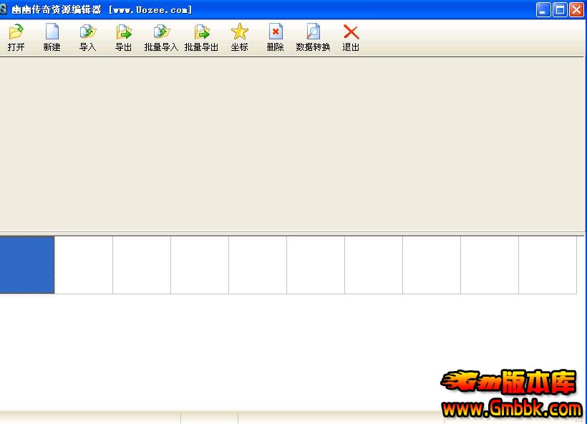The height and width of the screenshot is (424, 587).
Task: Select the third thumbnail cell in the grid
Action: [x=142, y=265]
